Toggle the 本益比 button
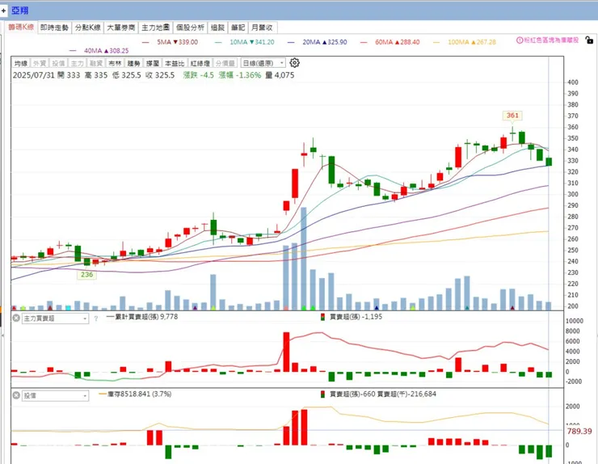The width and height of the screenshot is (598, 464). 175,63
